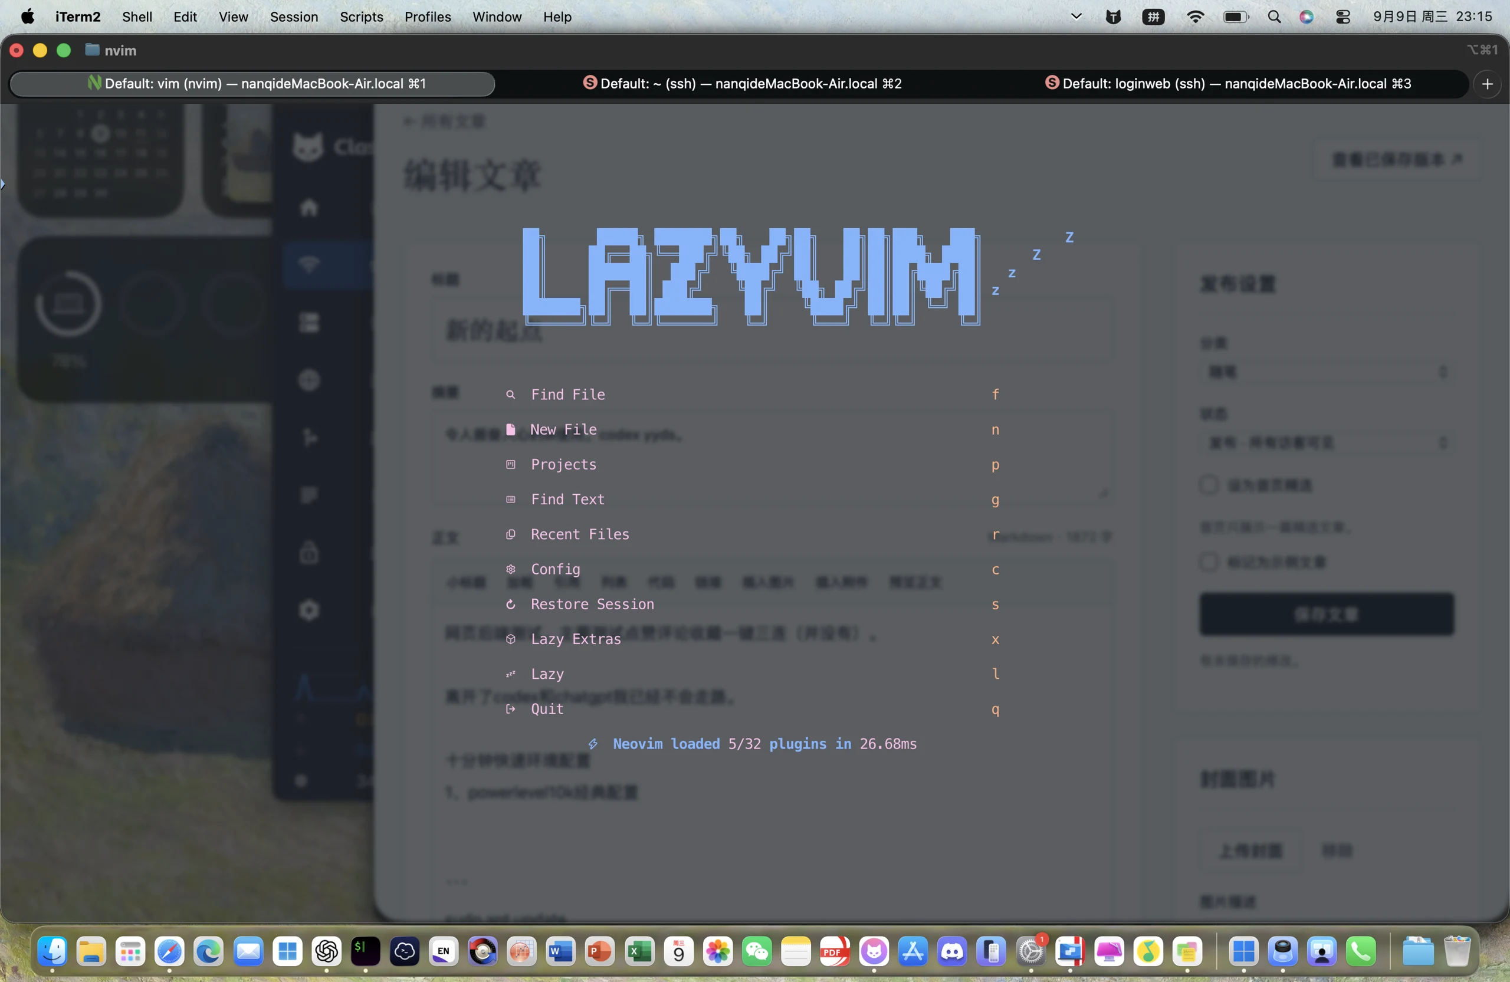Screen dimensions: 1510x982
Task: Open Safari in the Dock
Action: (169, 951)
